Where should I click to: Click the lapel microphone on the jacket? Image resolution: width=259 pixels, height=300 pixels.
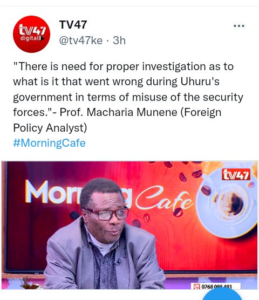[118, 262]
